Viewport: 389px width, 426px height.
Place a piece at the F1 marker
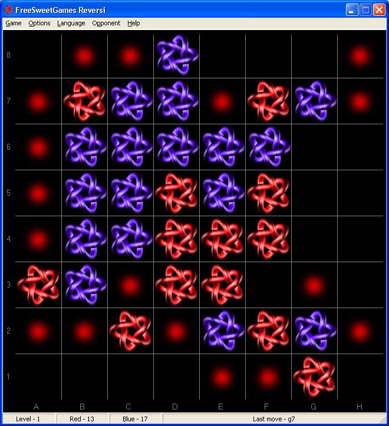coord(268,377)
